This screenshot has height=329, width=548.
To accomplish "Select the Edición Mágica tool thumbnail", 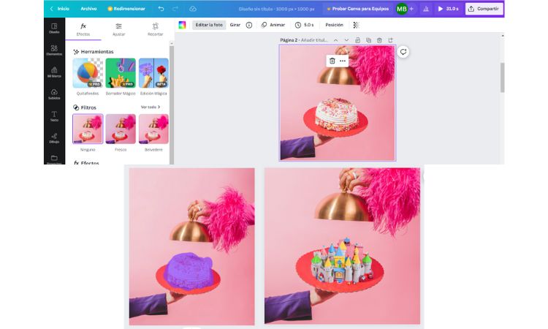I will pyautogui.click(x=153, y=73).
